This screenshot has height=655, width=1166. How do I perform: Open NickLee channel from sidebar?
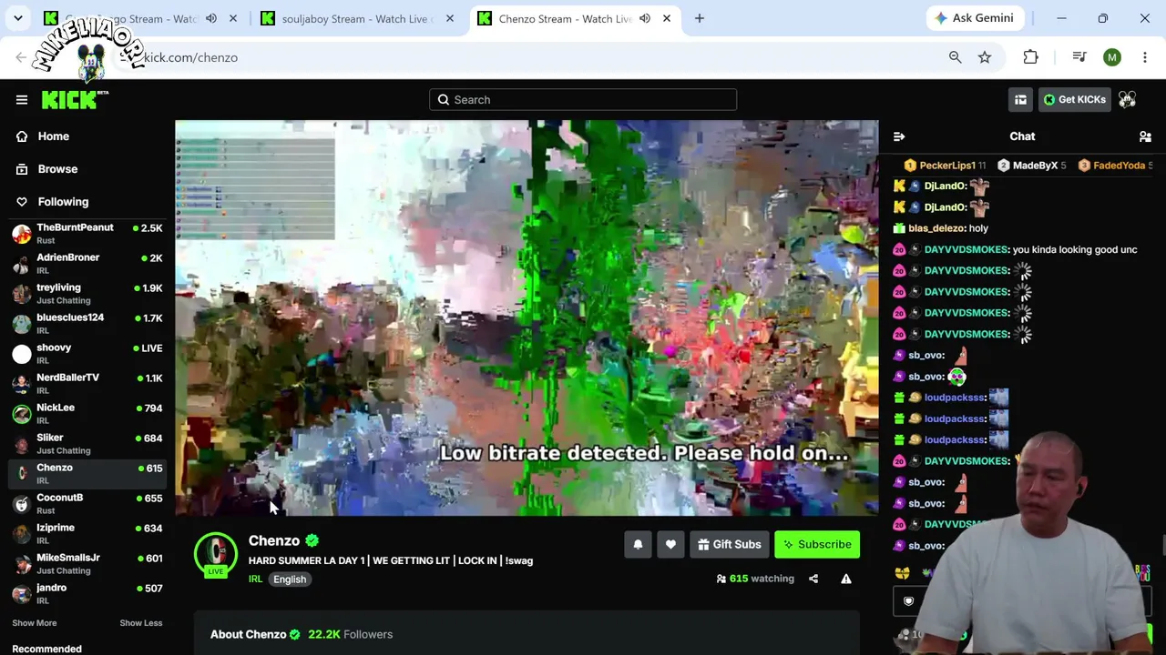pyautogui.click(x=87, y=414)
